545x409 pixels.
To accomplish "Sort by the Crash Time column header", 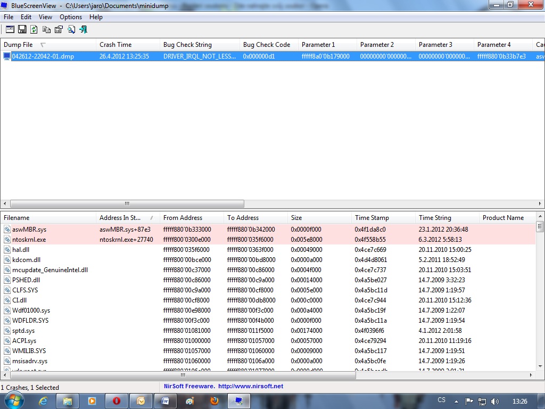I will tap(128, 45).
